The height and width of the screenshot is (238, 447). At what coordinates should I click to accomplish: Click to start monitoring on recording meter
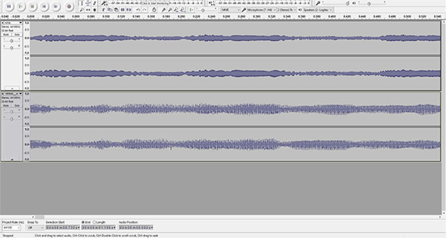156,3
